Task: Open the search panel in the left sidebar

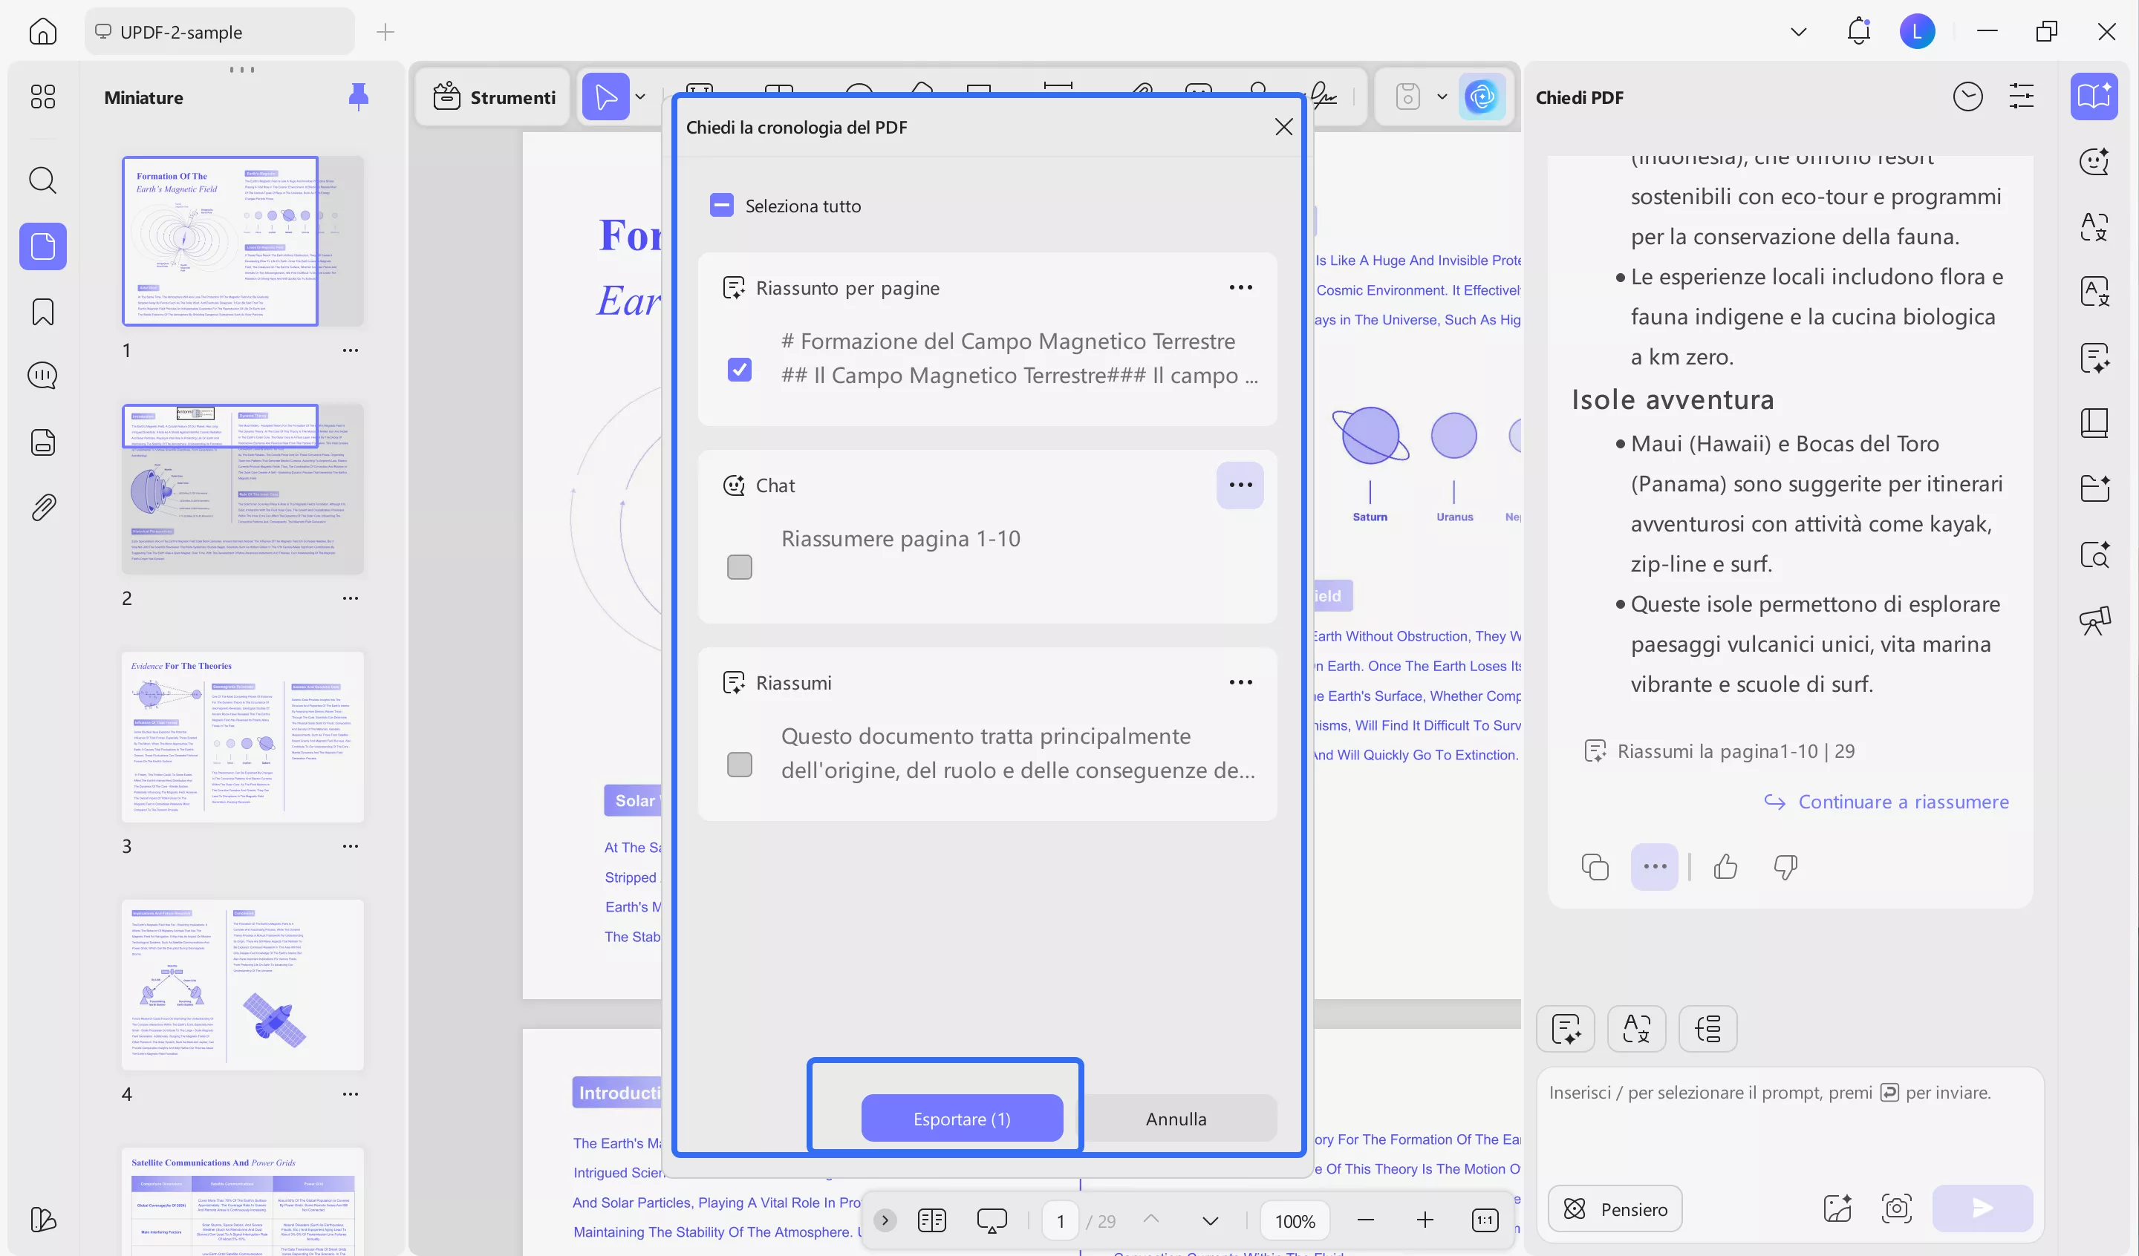Action: point(42,180)
